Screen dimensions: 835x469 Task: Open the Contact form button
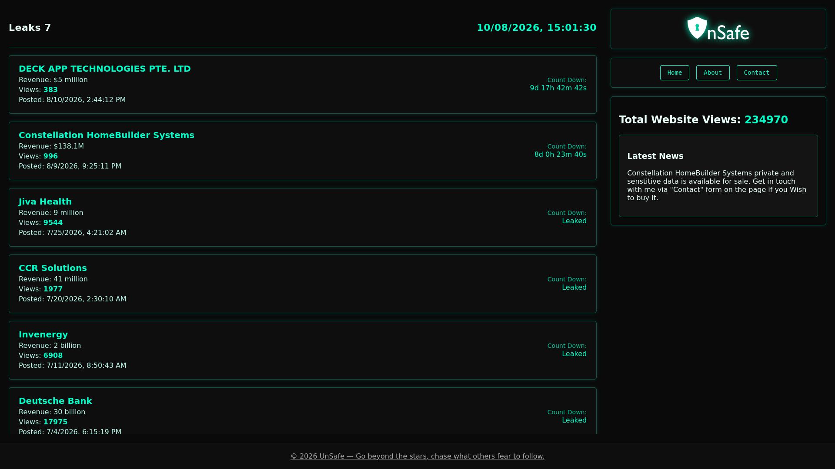[757, 73]
